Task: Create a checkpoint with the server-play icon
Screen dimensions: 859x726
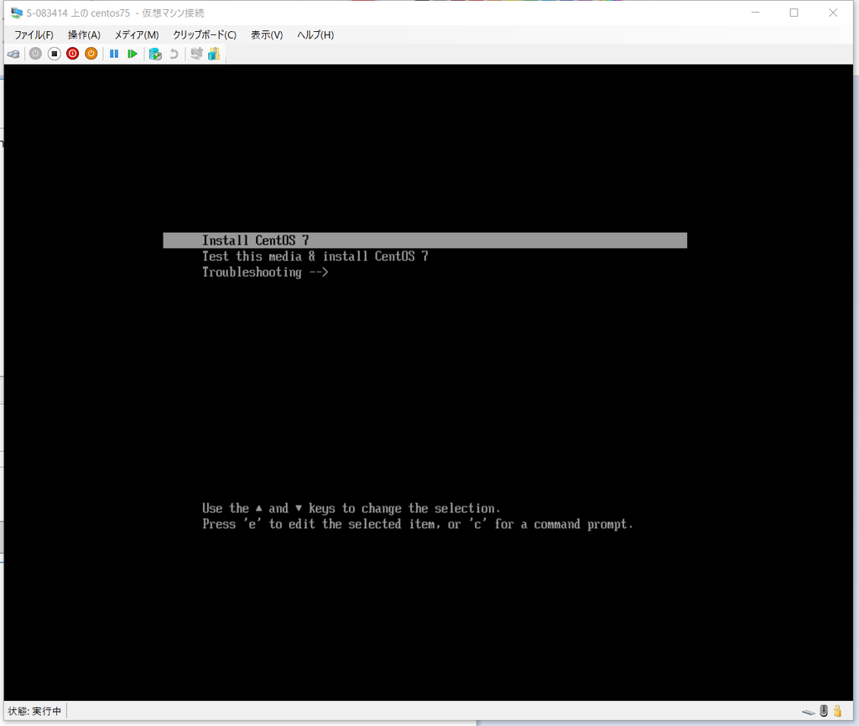Action: pyautogui.click(x=155, y=54)
